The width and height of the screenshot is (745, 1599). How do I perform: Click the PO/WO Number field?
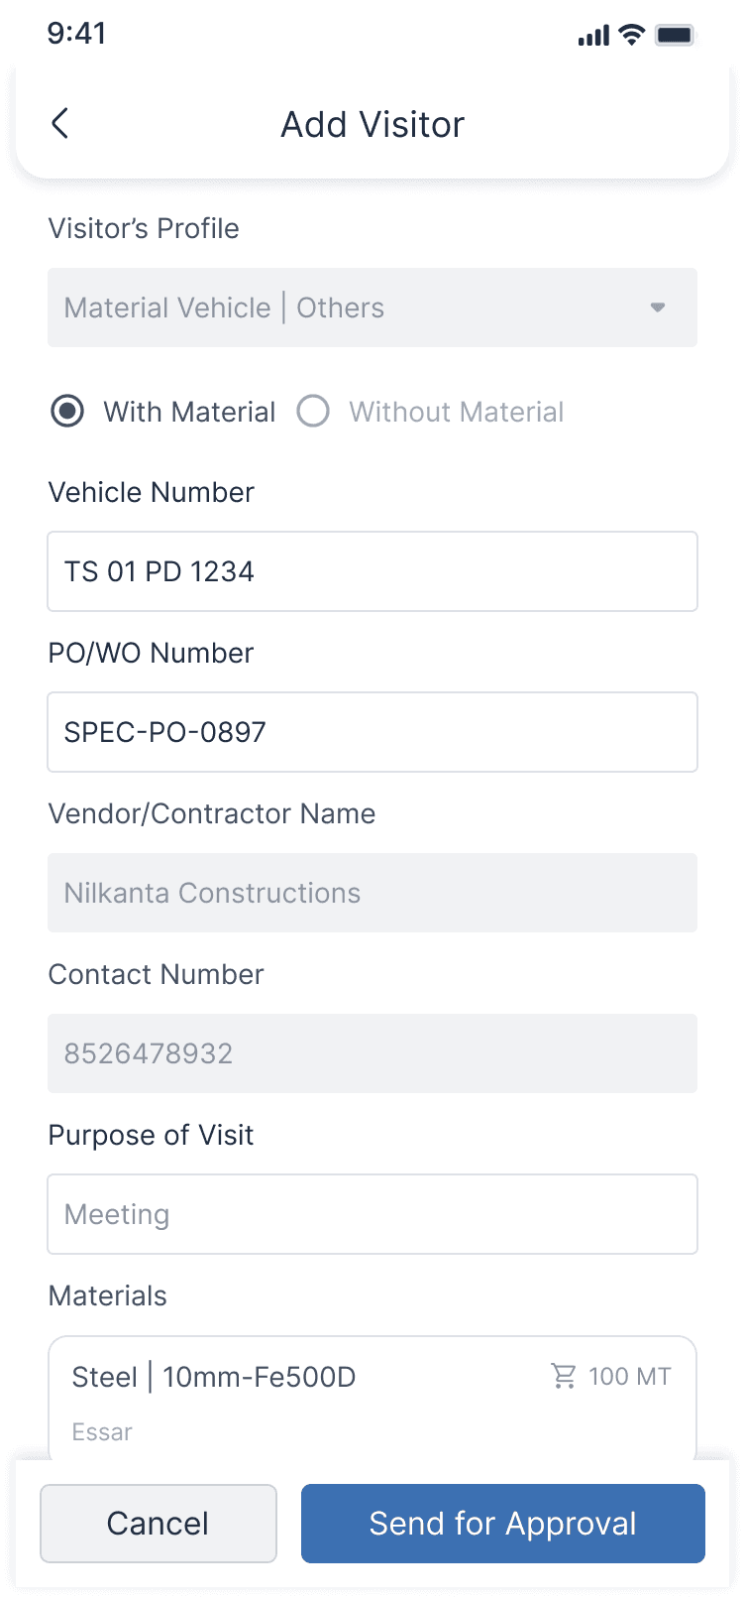[x=372, y=732]
